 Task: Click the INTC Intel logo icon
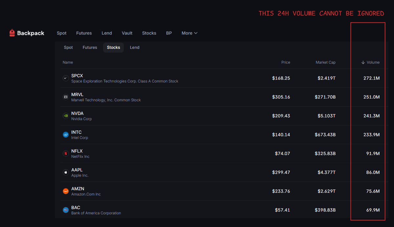(x=66, y=135)
